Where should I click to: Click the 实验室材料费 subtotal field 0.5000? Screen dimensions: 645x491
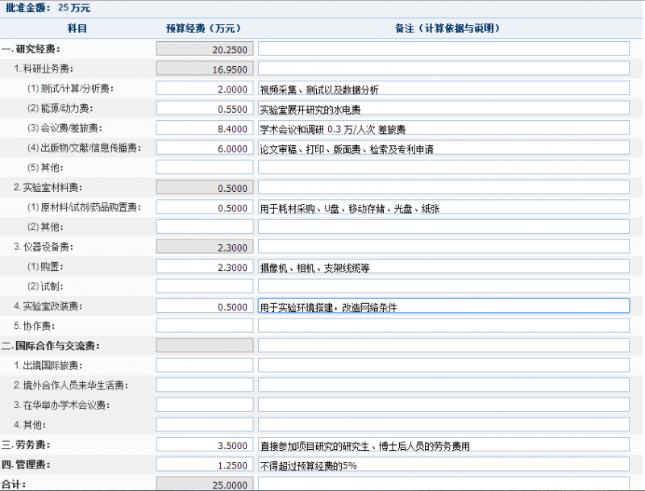(x=205, y=187)
